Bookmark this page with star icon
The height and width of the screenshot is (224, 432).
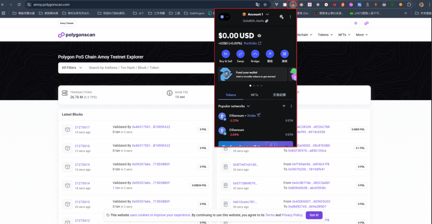pyautogui.click(x=265, y=5)
